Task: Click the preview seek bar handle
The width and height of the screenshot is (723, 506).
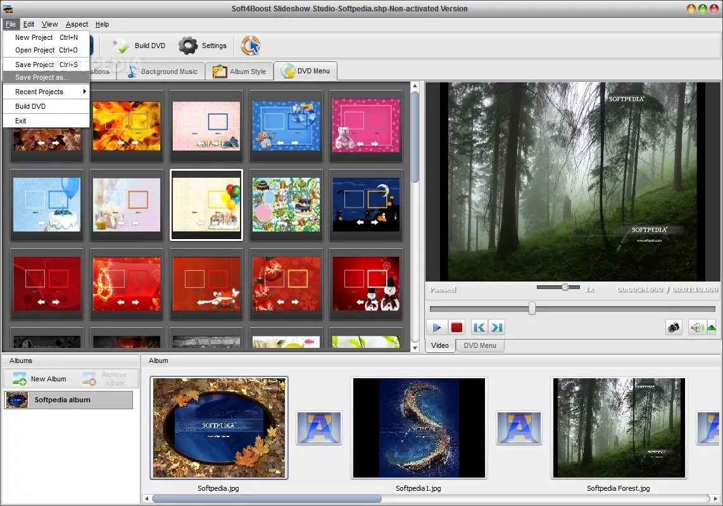Action: (532, 308)
